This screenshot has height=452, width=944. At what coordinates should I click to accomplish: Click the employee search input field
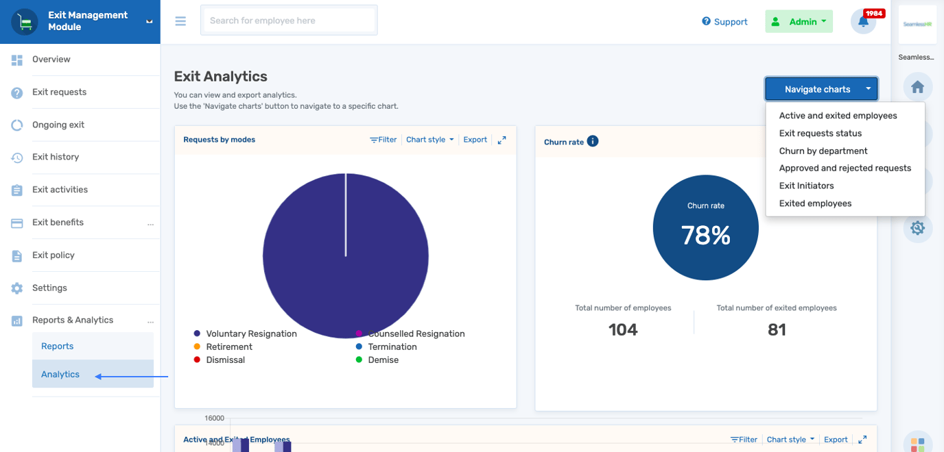coord(288,21)
